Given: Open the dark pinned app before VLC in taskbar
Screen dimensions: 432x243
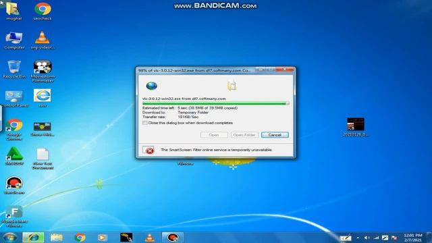Looking at the screenshot, I should (126, 237).
